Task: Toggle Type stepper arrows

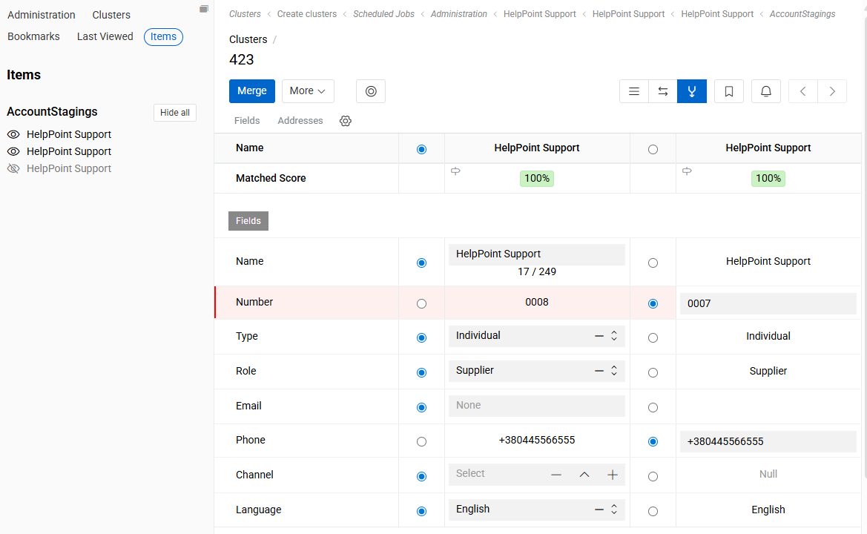Action: pos(614,336)
